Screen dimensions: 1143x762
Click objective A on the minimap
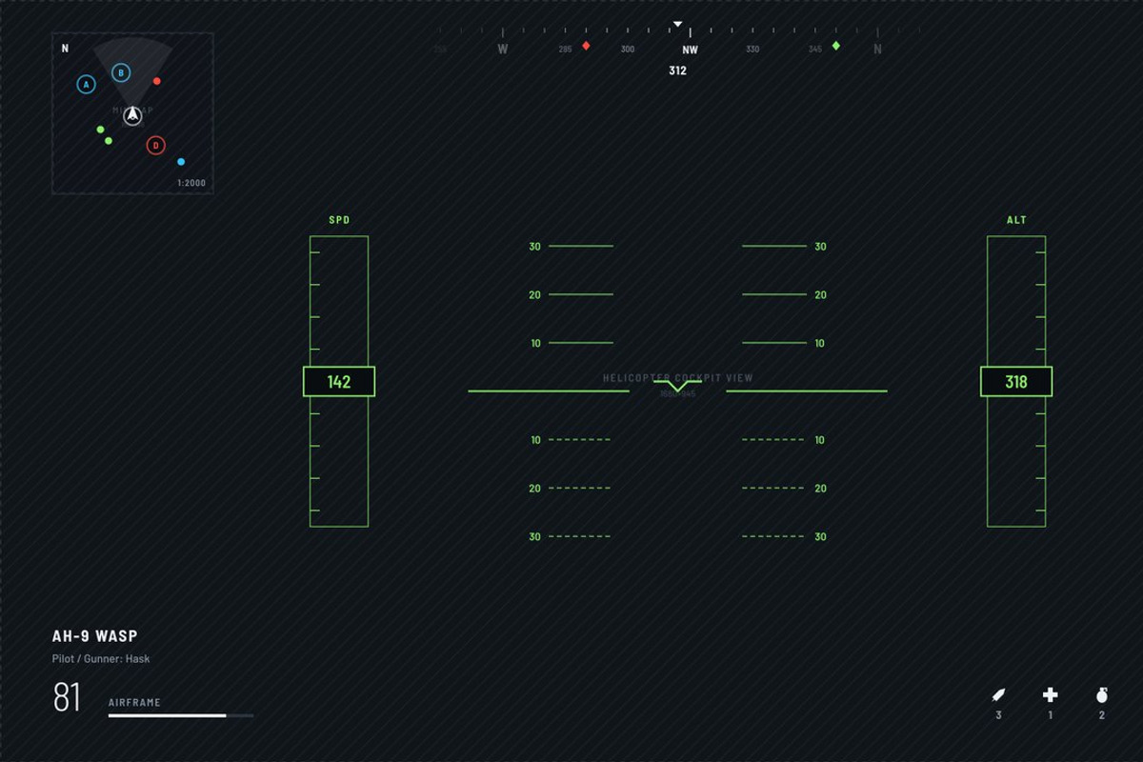tap(87, 85)
